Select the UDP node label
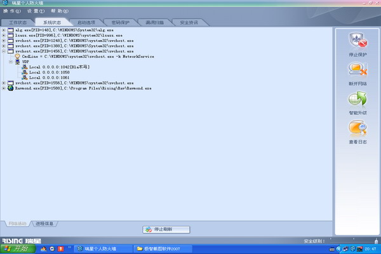This screenshot has height=254, width=381. coord(25,62)
